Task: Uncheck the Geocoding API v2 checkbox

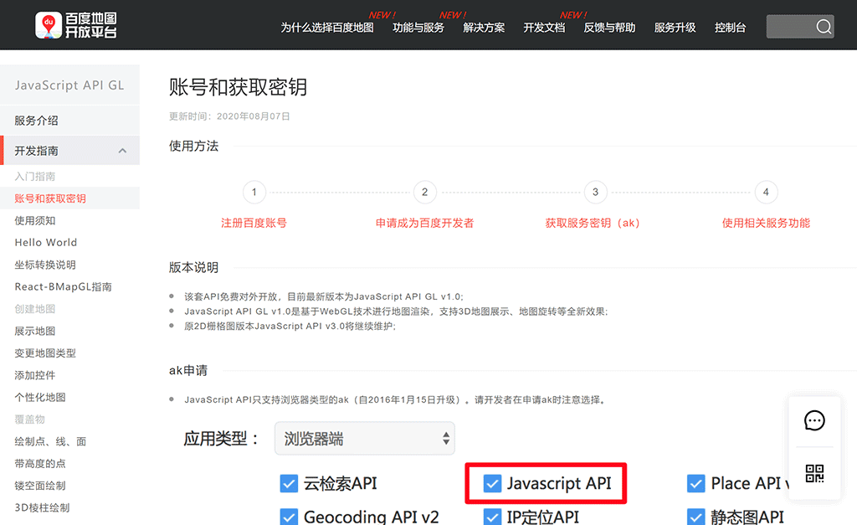Action: 289,517
